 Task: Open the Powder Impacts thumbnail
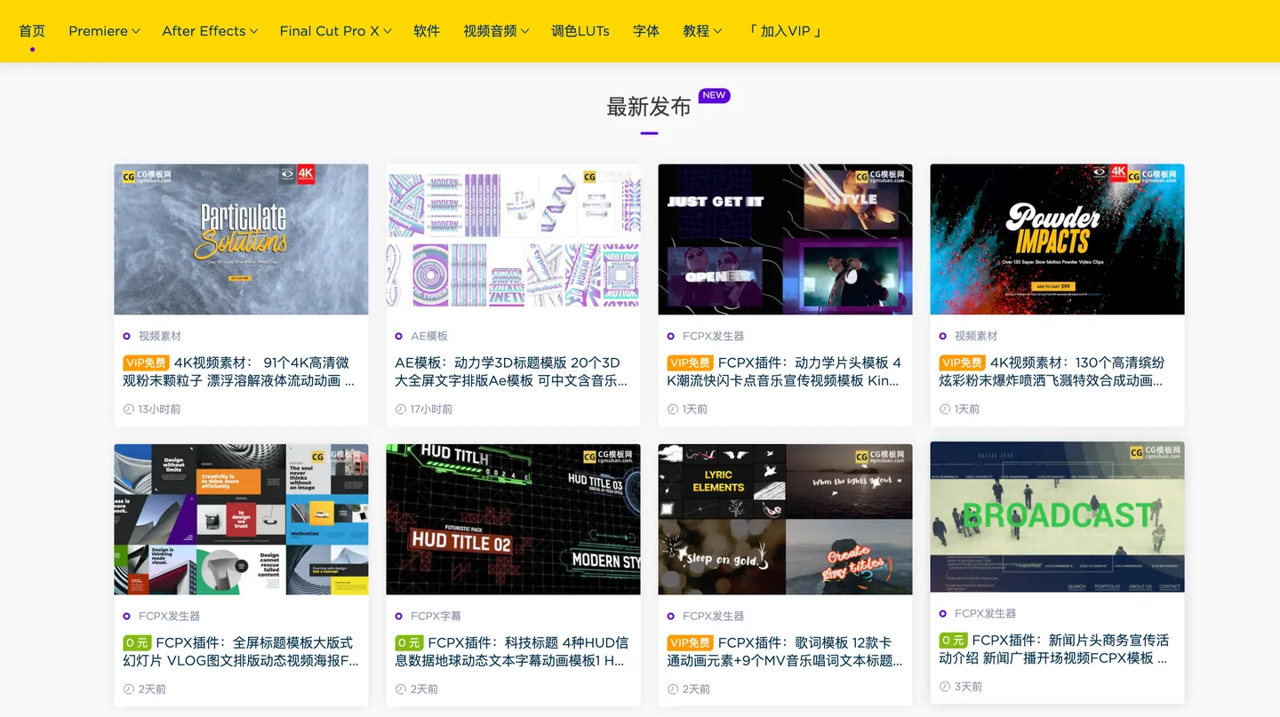click(1057, 239)
